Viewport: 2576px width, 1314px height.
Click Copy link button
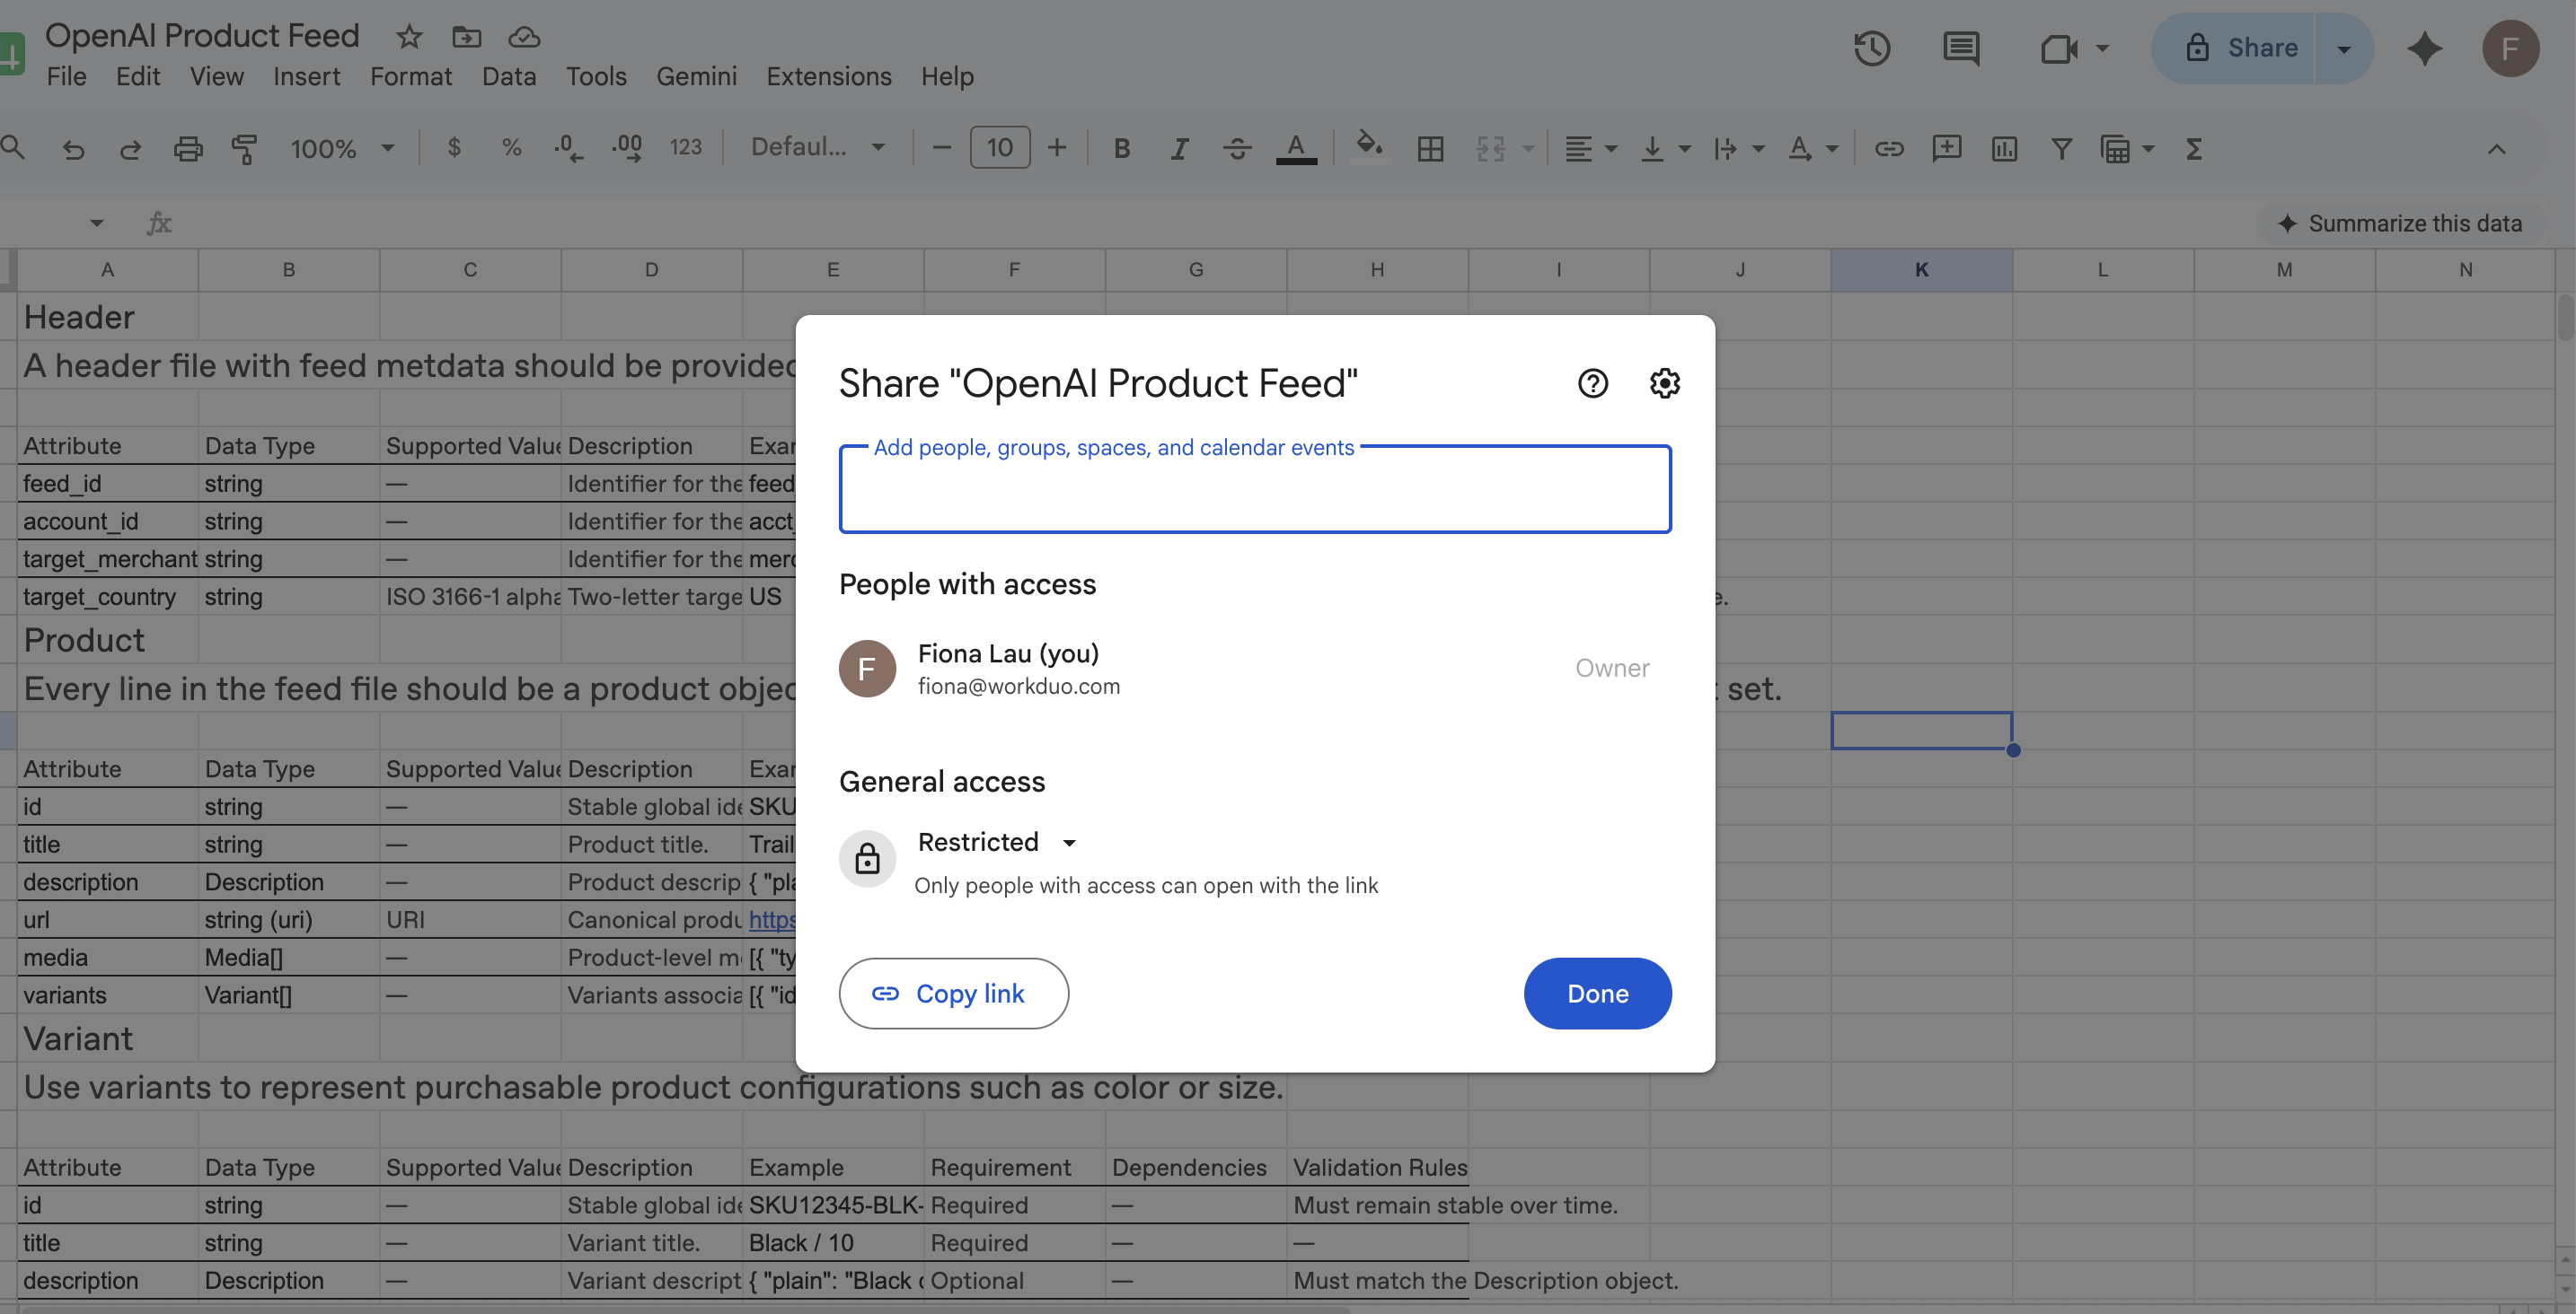953,994
